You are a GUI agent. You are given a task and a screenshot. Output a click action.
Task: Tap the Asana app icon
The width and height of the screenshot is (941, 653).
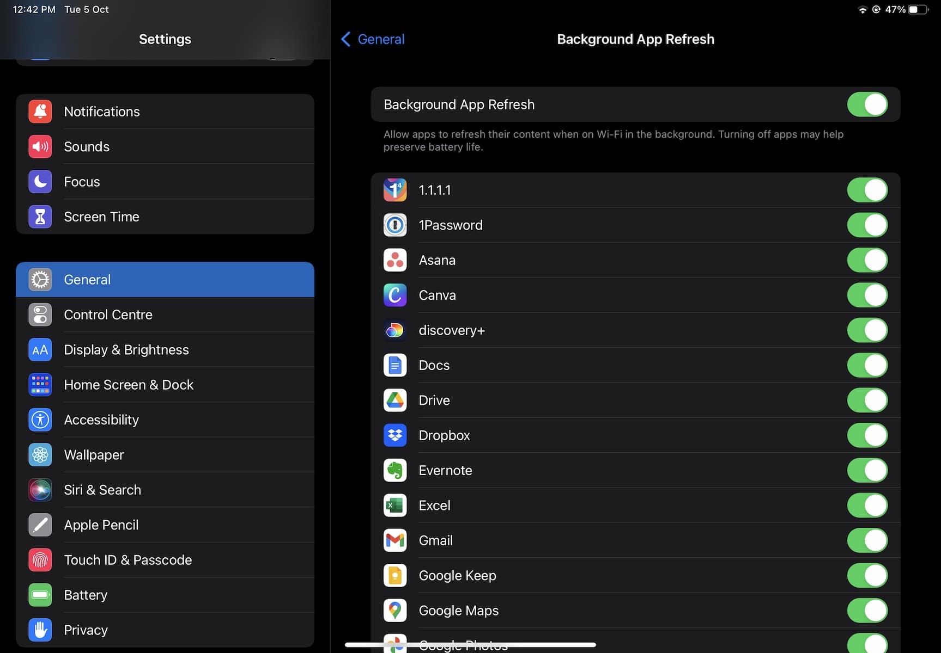click(x=394, y=260)
